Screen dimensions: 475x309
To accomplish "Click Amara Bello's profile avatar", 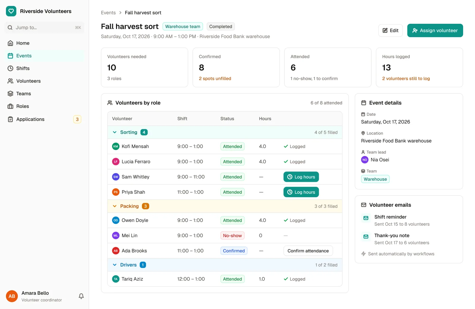I will tap(12, 296).
